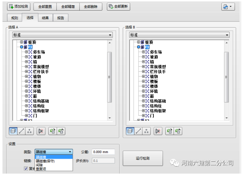242x175 pixels.
Task: Click the 结构柱 geometry-set icon in 选择 B
Action: (147, 106)
